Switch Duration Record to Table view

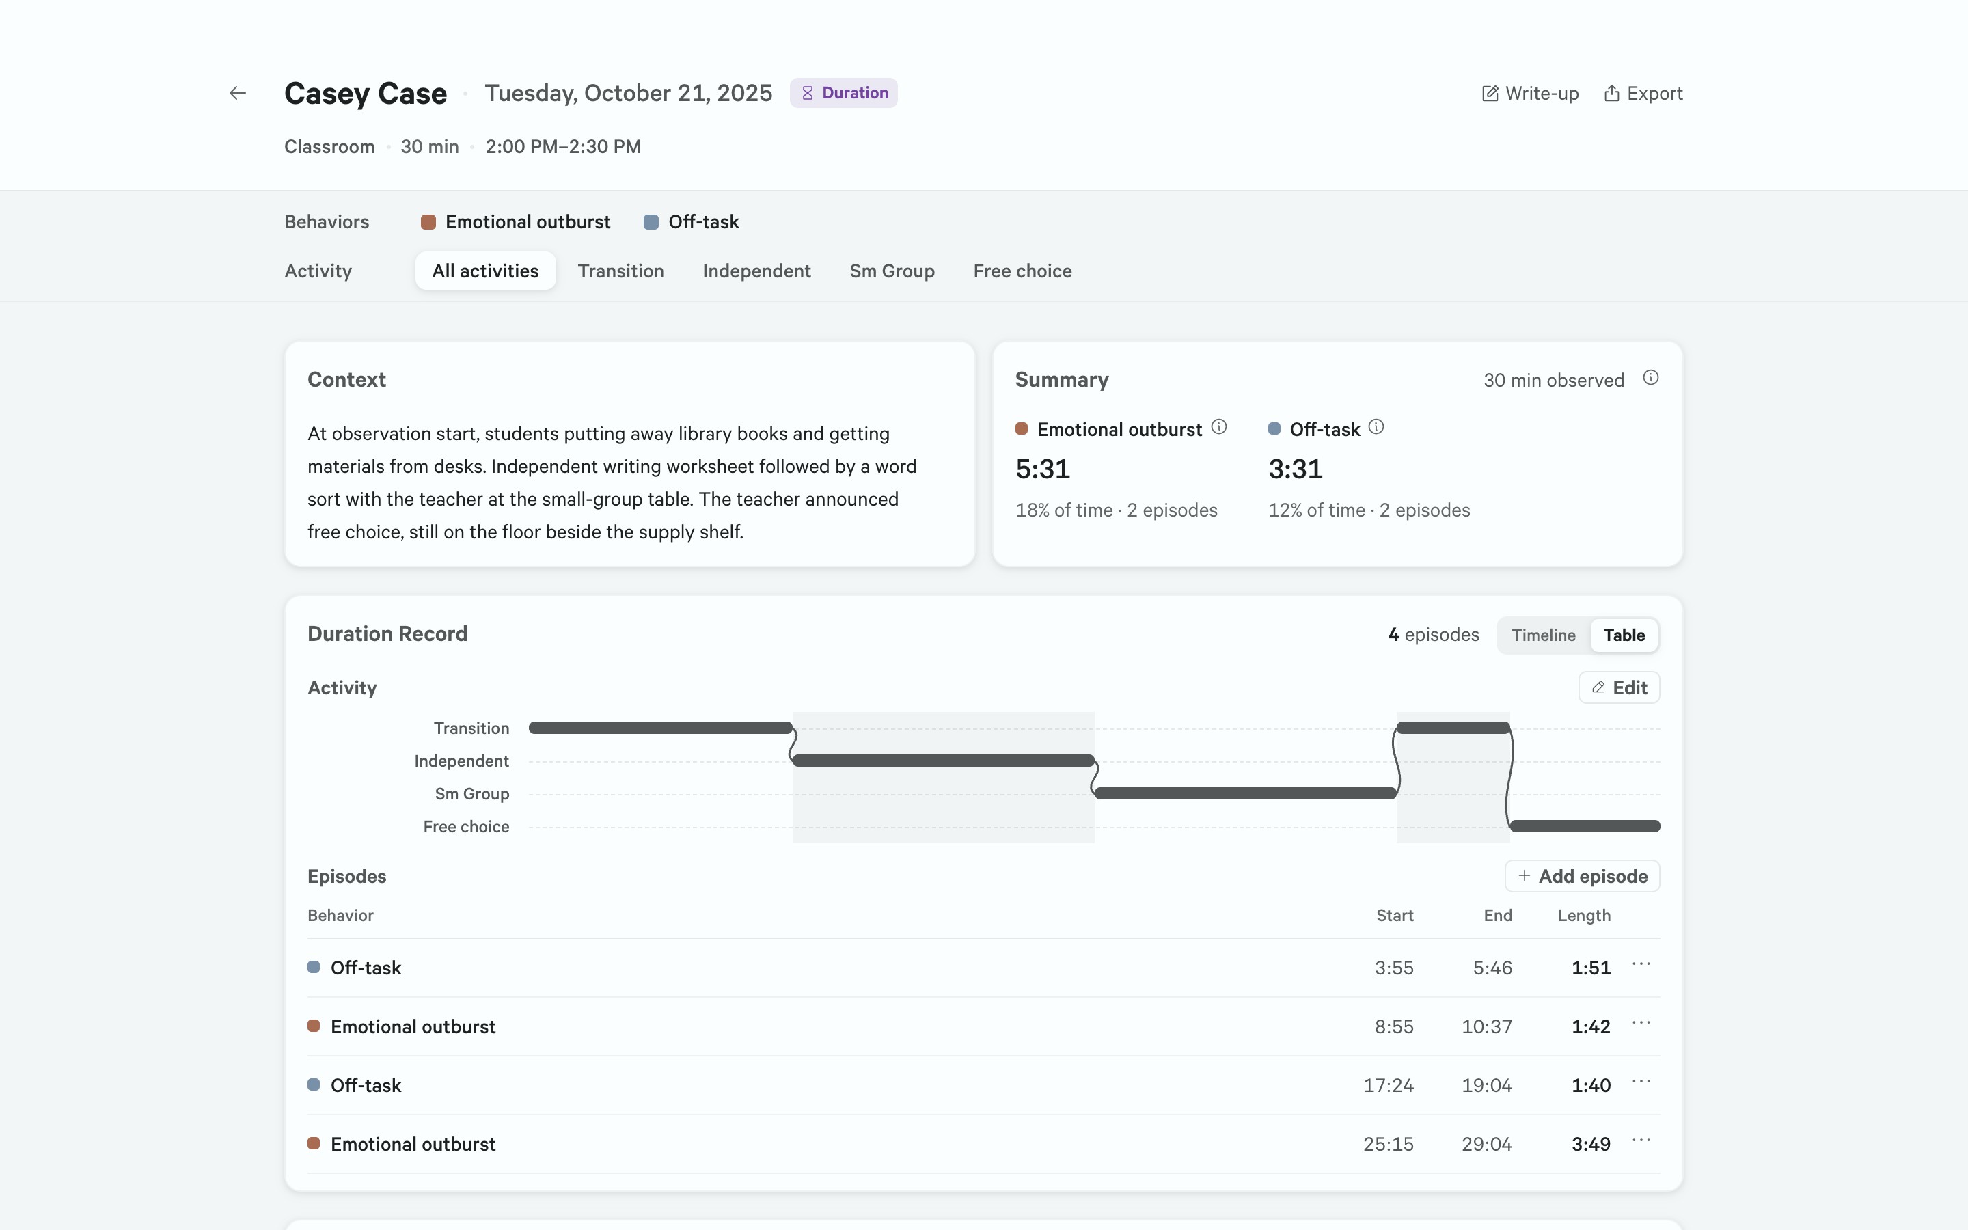1624,635
